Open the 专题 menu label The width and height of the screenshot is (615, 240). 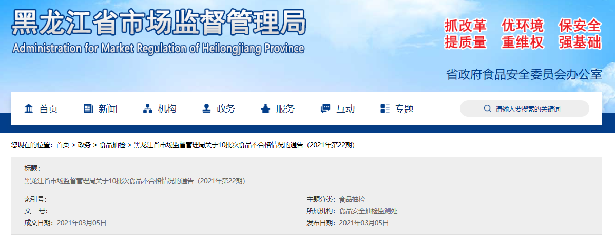[x=405, y=108]
